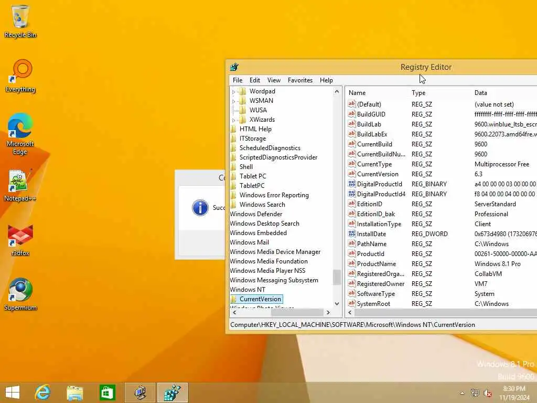Select the DigitalProductId binary value icon
Screen dimensions: 537x403
point(352,184)
